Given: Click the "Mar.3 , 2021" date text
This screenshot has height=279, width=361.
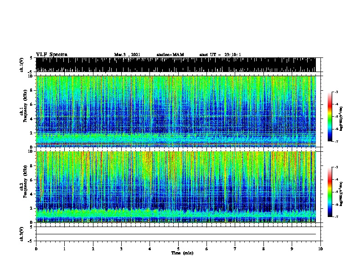Looking at the screenshot, I should 127,55.
